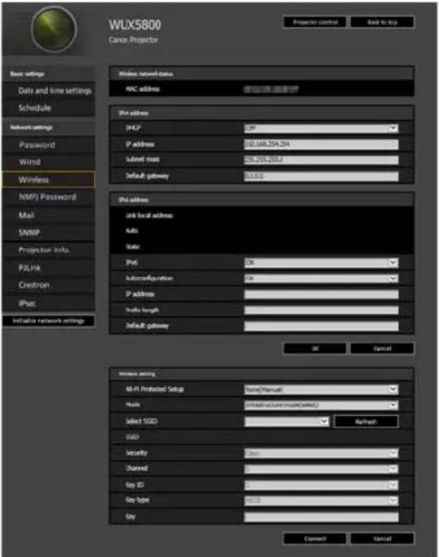Viewport: 439px width, 557px height.
Task: Click the IPv6 IP address field
Action: [321, 294]
